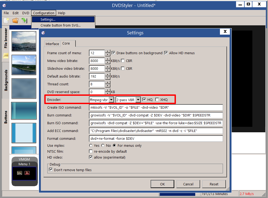The width and height of the screenshot is (268, 198).
Task: Open the DVD menu
Action: (26, 13)
